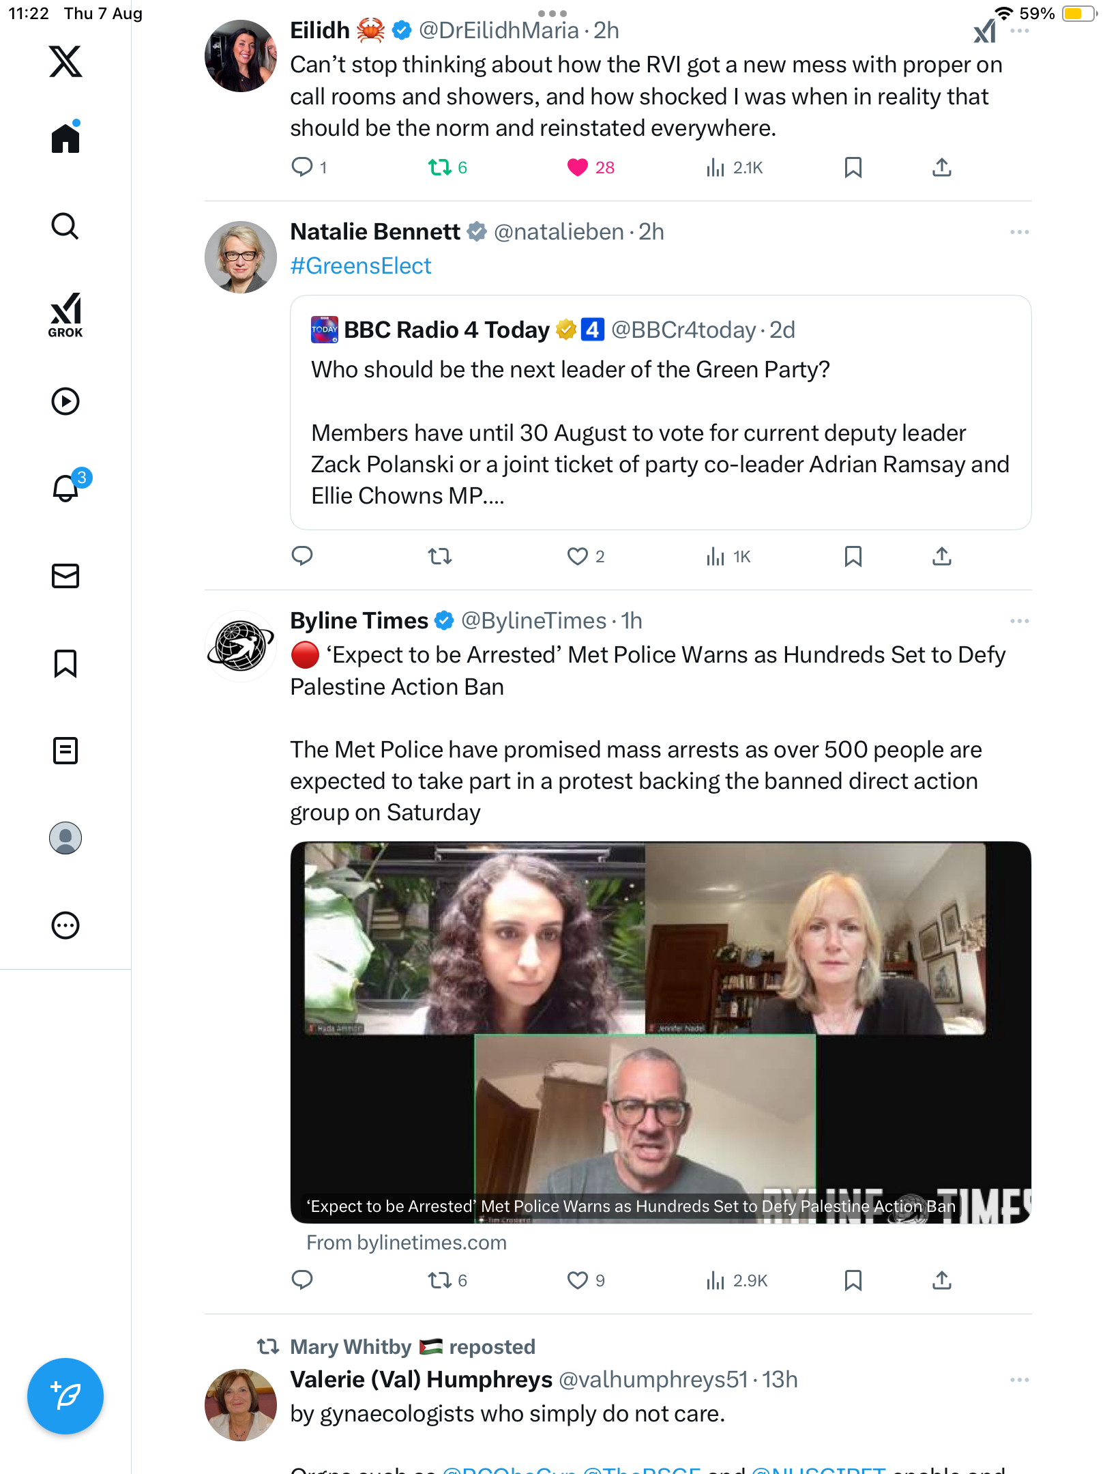
Task: Open the notifications bell with 3 alerts
Action: (68, 487)
